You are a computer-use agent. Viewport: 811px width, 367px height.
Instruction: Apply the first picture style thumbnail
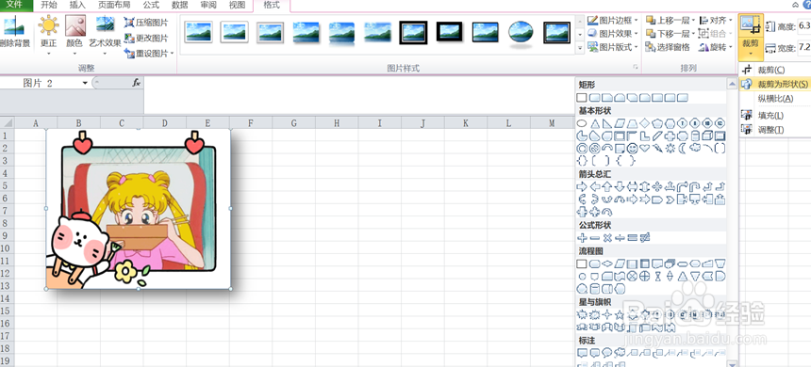tap(199, 33)
